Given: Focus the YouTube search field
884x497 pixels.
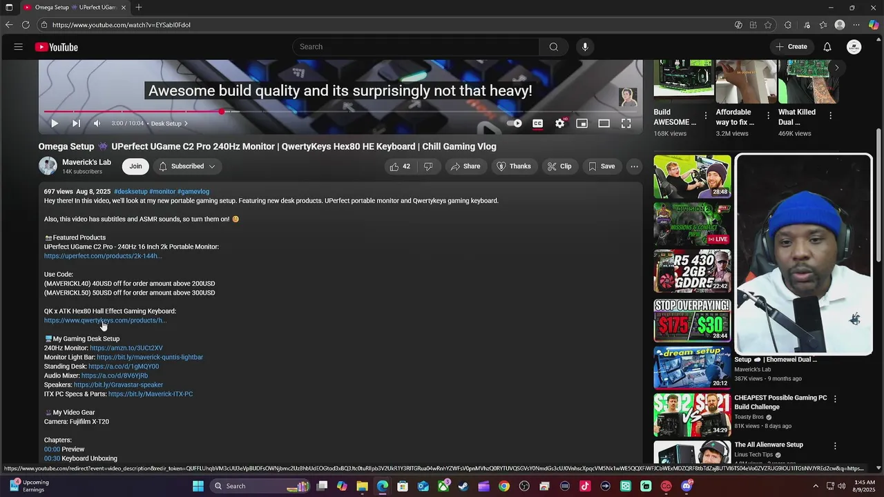Looking at the screenshot, I should 416,47.
